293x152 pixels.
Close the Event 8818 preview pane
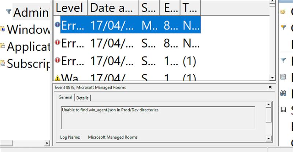[x=270, y=87]
